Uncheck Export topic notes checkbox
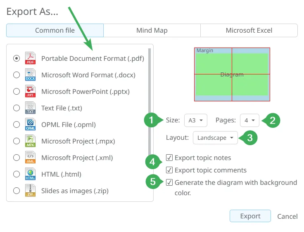This screenshot has width=304, height=232. coord(169,158)
